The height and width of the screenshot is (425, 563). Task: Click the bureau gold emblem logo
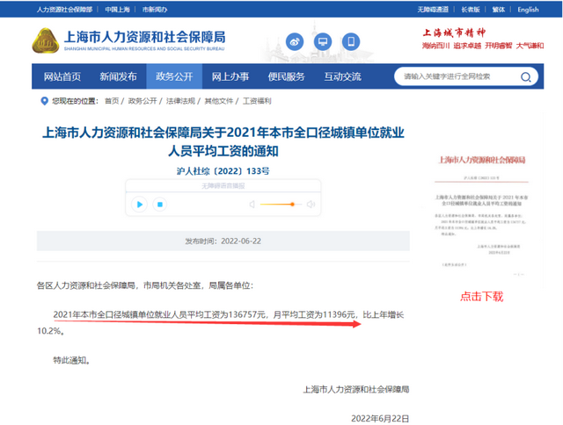click(x=46, y=40)
